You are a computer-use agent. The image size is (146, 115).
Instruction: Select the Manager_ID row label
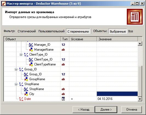click(42, 45)
